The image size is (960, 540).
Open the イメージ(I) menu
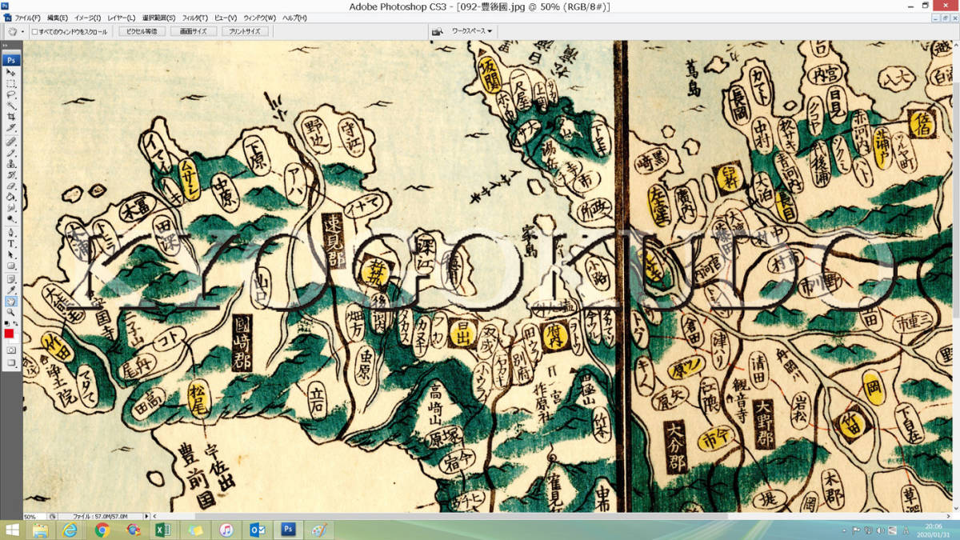tap(87, 18)
